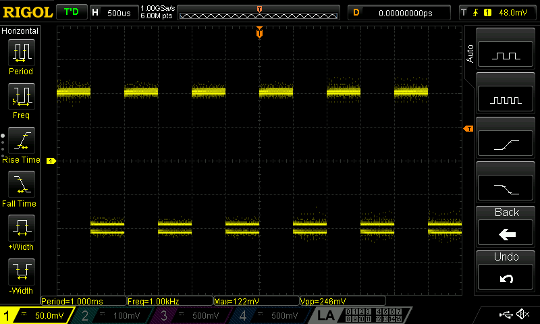
Task: Click the Horizontal menu title
Action: tap(20, 30)
